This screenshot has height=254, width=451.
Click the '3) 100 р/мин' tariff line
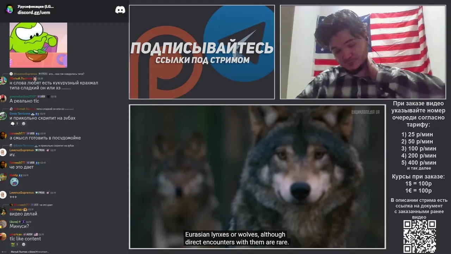(419, 149)
